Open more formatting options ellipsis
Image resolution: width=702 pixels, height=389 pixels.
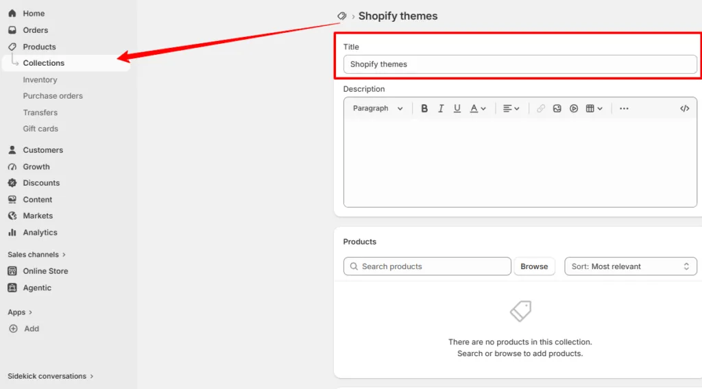click(x=624, y=108)
